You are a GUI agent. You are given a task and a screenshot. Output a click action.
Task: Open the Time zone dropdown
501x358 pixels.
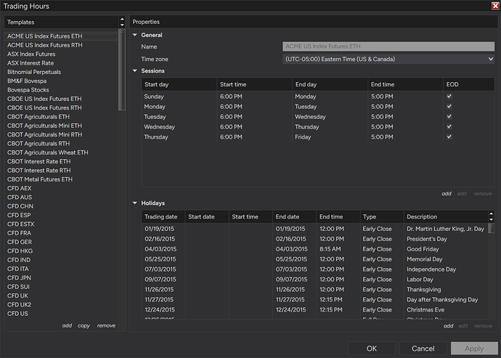388,59
